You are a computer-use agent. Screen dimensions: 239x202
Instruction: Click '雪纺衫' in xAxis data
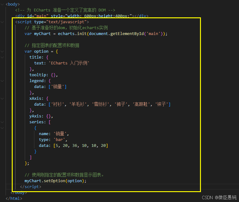pyautogui.click(x=100, y=104)
